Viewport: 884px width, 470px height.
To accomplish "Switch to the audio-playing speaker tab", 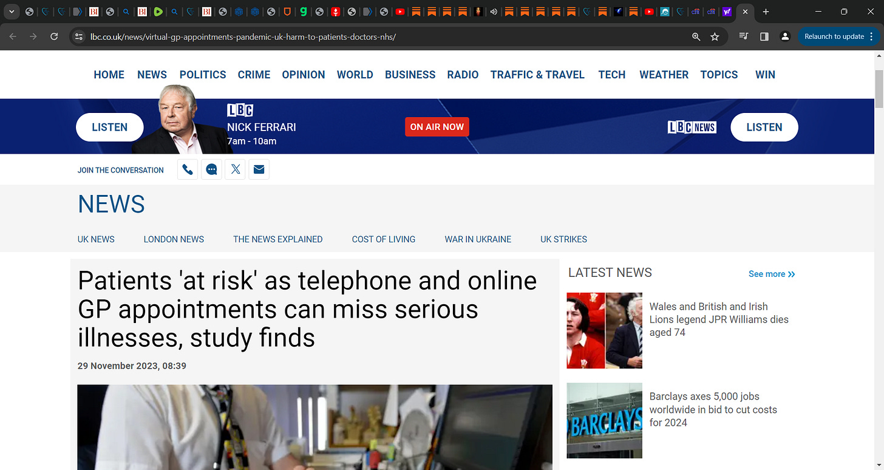I will point(494,12).
